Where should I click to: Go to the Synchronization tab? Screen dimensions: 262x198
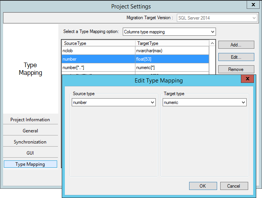pos(30,142)
